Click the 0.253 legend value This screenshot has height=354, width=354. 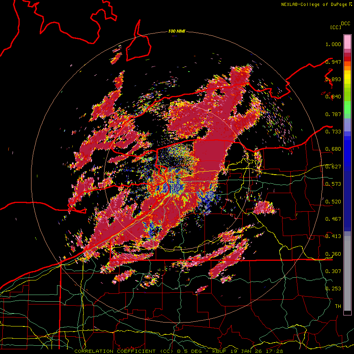point(333,289)
